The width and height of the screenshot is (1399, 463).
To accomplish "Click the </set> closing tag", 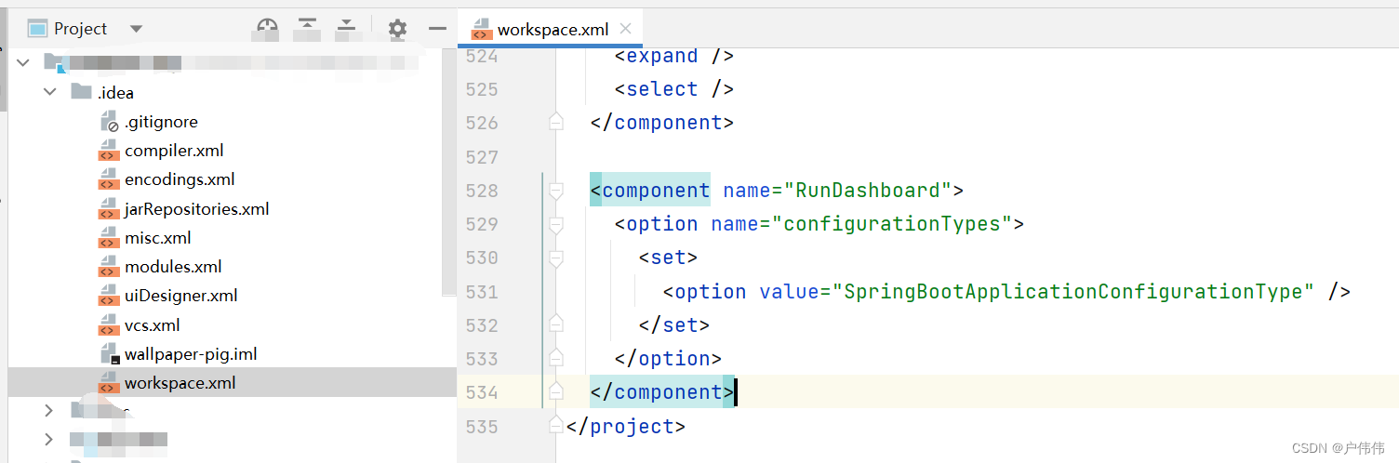I will 674,324.
